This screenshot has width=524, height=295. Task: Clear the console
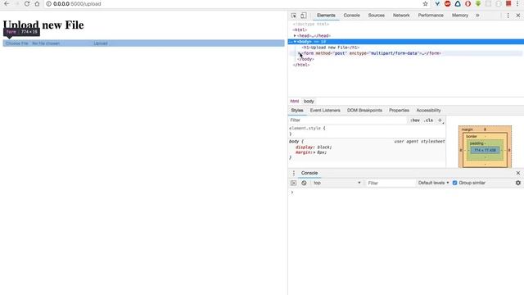point(304,183)
